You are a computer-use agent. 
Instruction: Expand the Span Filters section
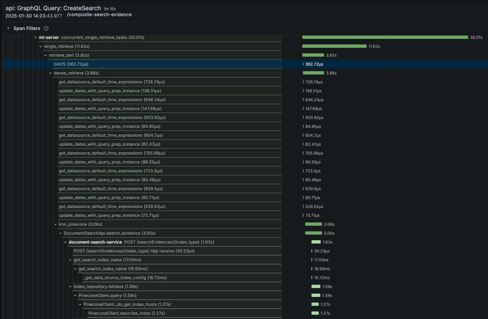pyautogui.click(x=8, y=28)
